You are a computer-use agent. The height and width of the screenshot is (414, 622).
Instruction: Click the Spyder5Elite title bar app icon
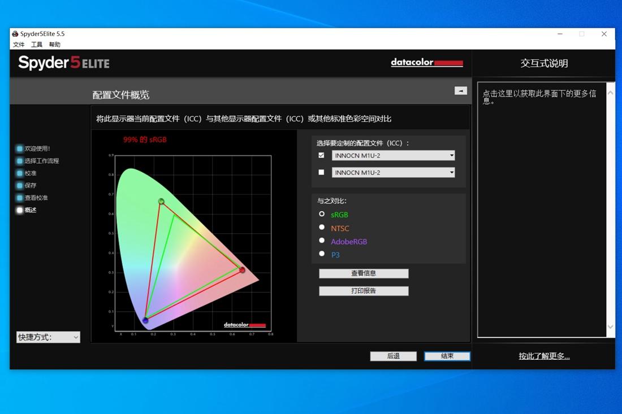tap(15, 34)
